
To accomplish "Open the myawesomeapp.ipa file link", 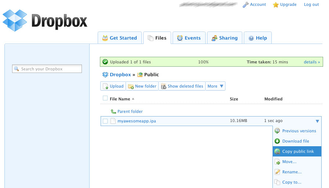I will [x=137, y=121].
